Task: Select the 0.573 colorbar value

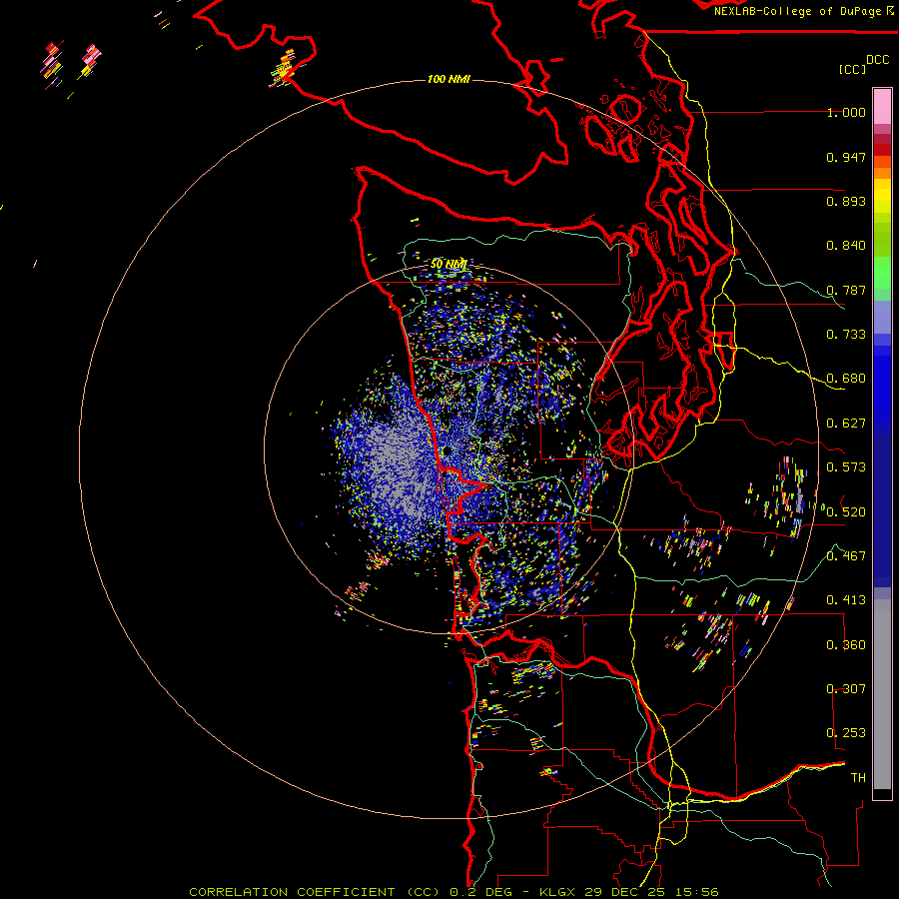Action: (846, 467)
